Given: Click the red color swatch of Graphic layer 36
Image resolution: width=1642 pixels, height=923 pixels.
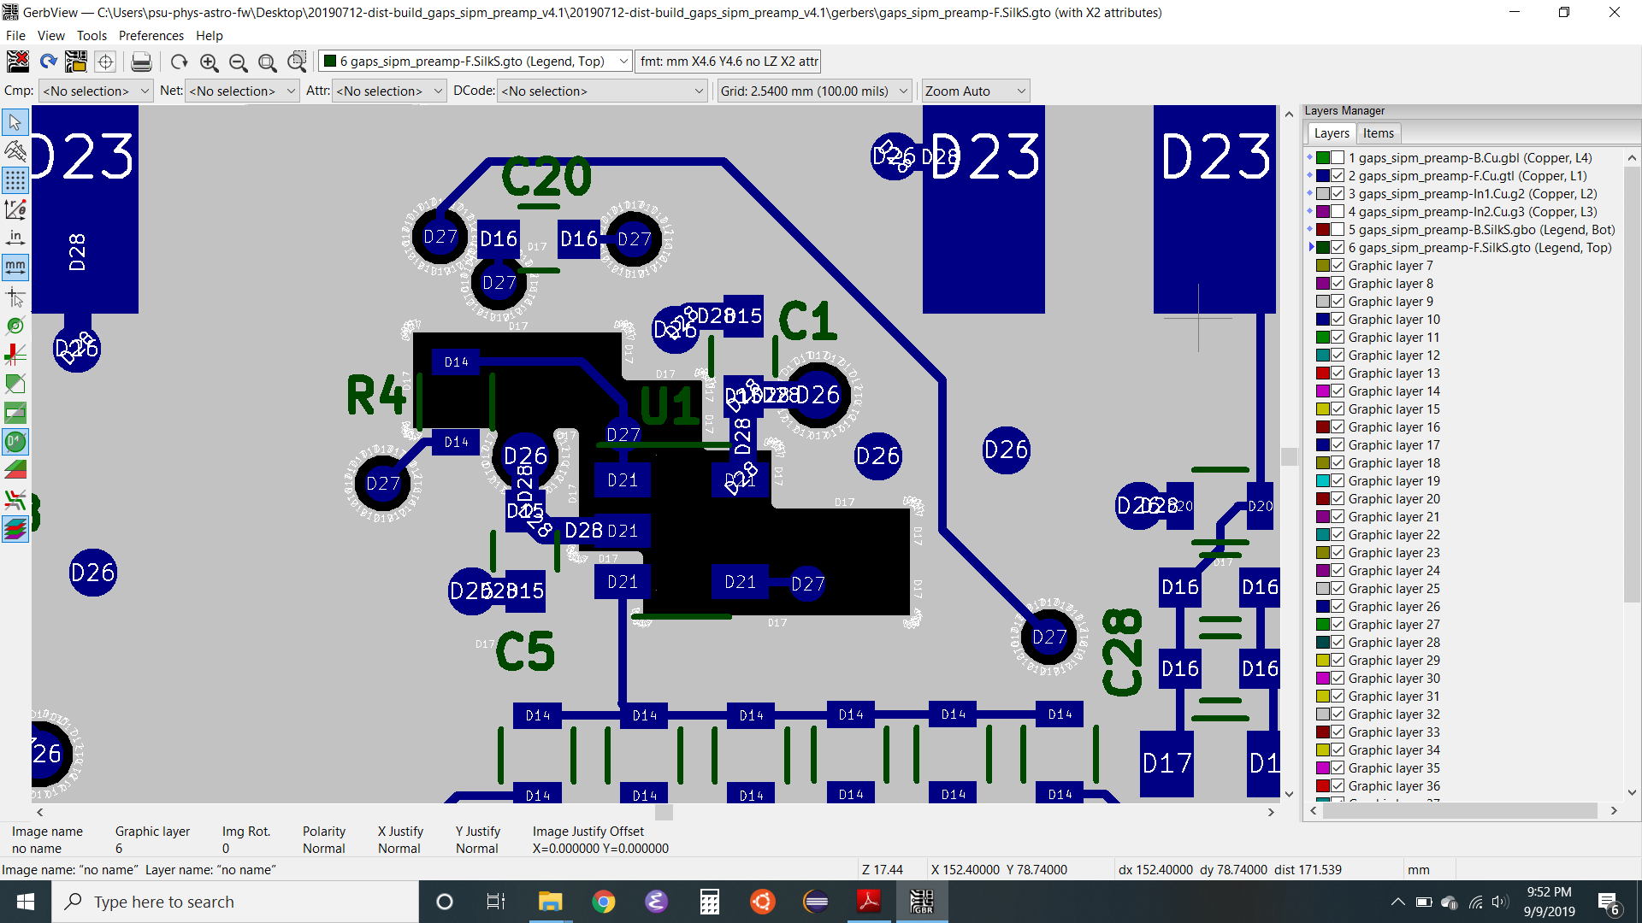Looking at the screenshot, I should click(x=1322, y=786).
